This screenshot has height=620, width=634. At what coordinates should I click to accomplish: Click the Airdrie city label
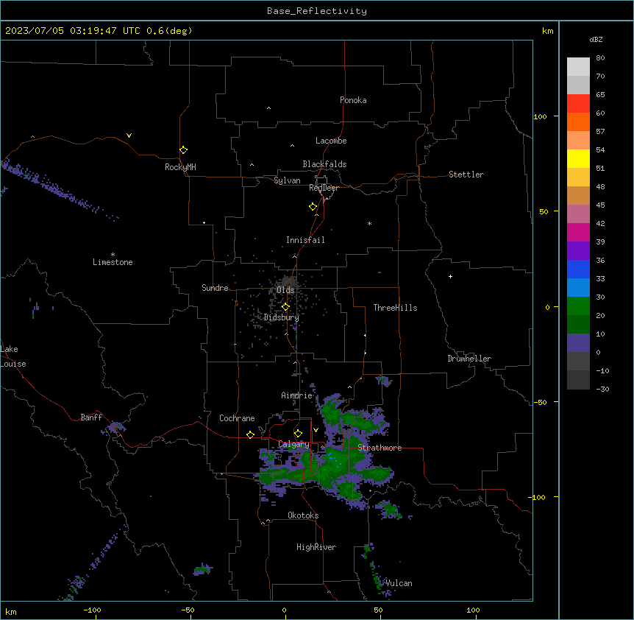[x=297, y=395]
